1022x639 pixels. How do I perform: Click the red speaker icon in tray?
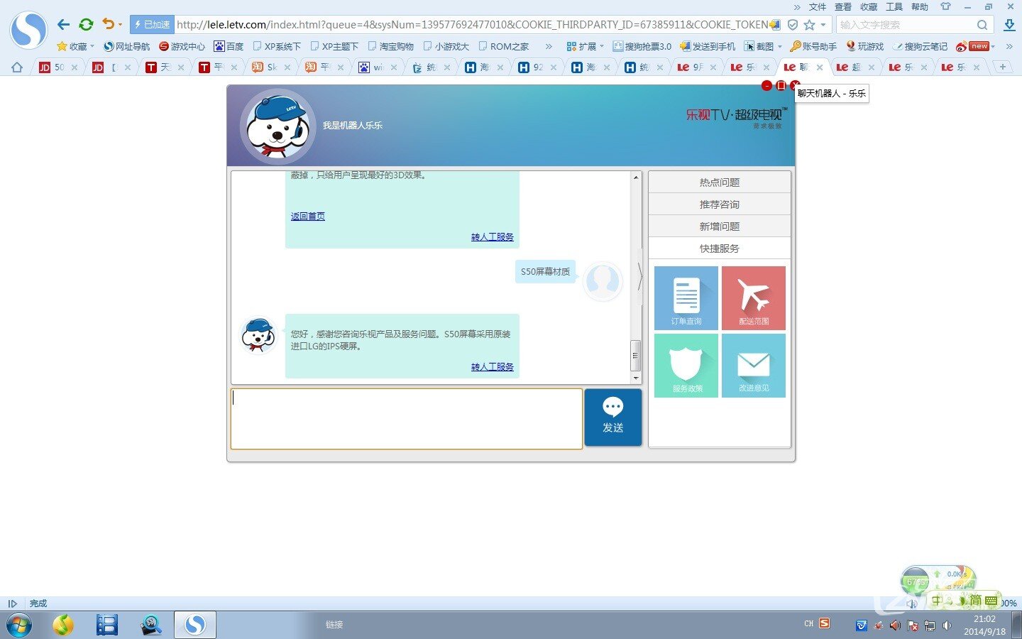coord(895,626)
